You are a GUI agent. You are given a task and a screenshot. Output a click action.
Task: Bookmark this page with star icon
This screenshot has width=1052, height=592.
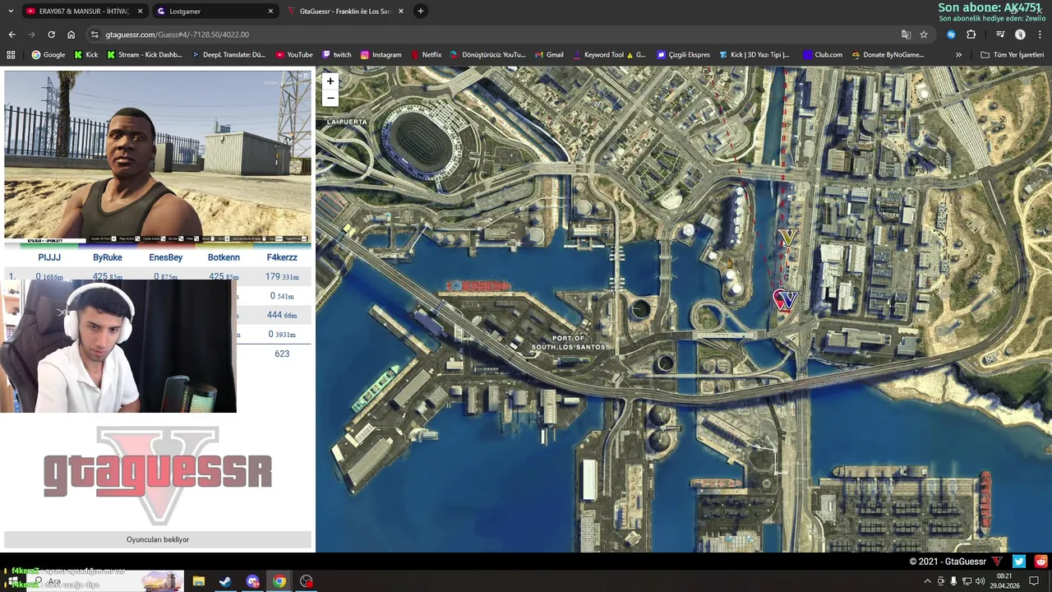pos(924,35)
